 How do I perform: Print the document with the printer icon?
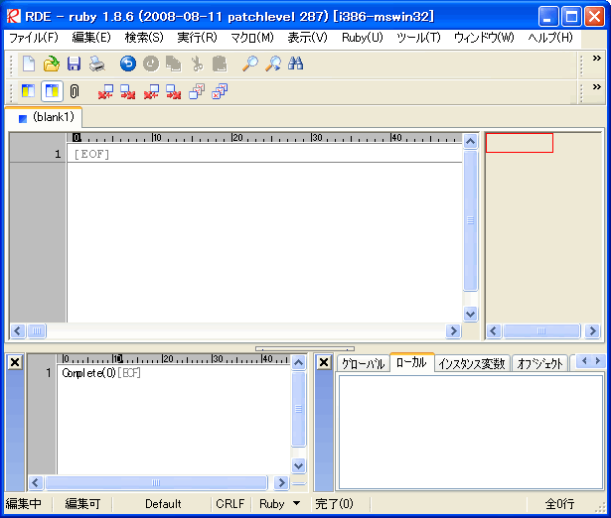96,64
